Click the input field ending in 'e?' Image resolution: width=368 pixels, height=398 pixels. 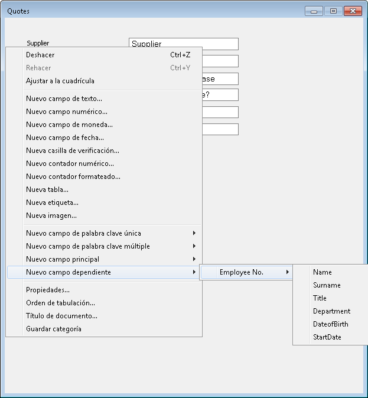tap(220, 94)
